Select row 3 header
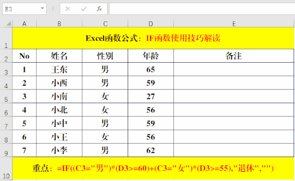Viewport: 295px width, 181px height. (x=6, y=70)
